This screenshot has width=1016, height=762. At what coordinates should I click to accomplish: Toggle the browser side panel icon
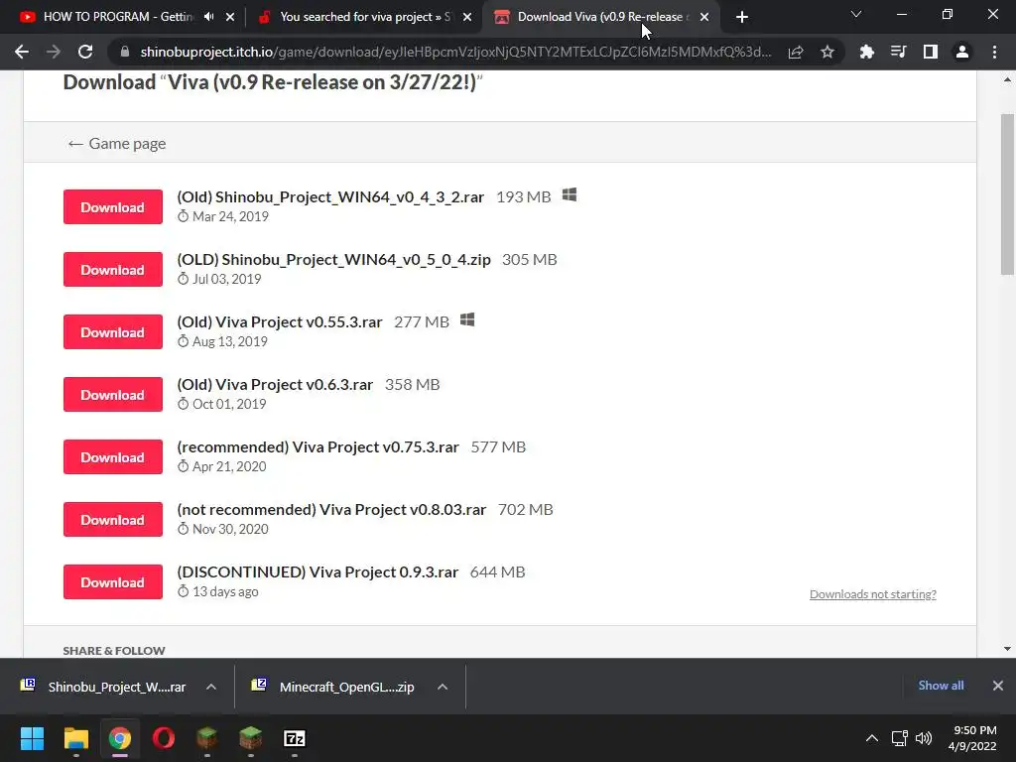tap(931, 52)
